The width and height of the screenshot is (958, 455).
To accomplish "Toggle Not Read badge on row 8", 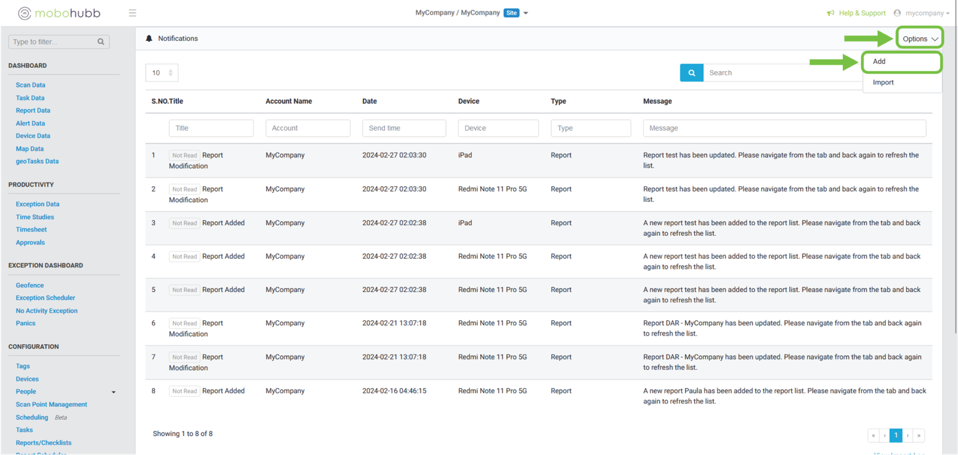I will click(184, 392).
